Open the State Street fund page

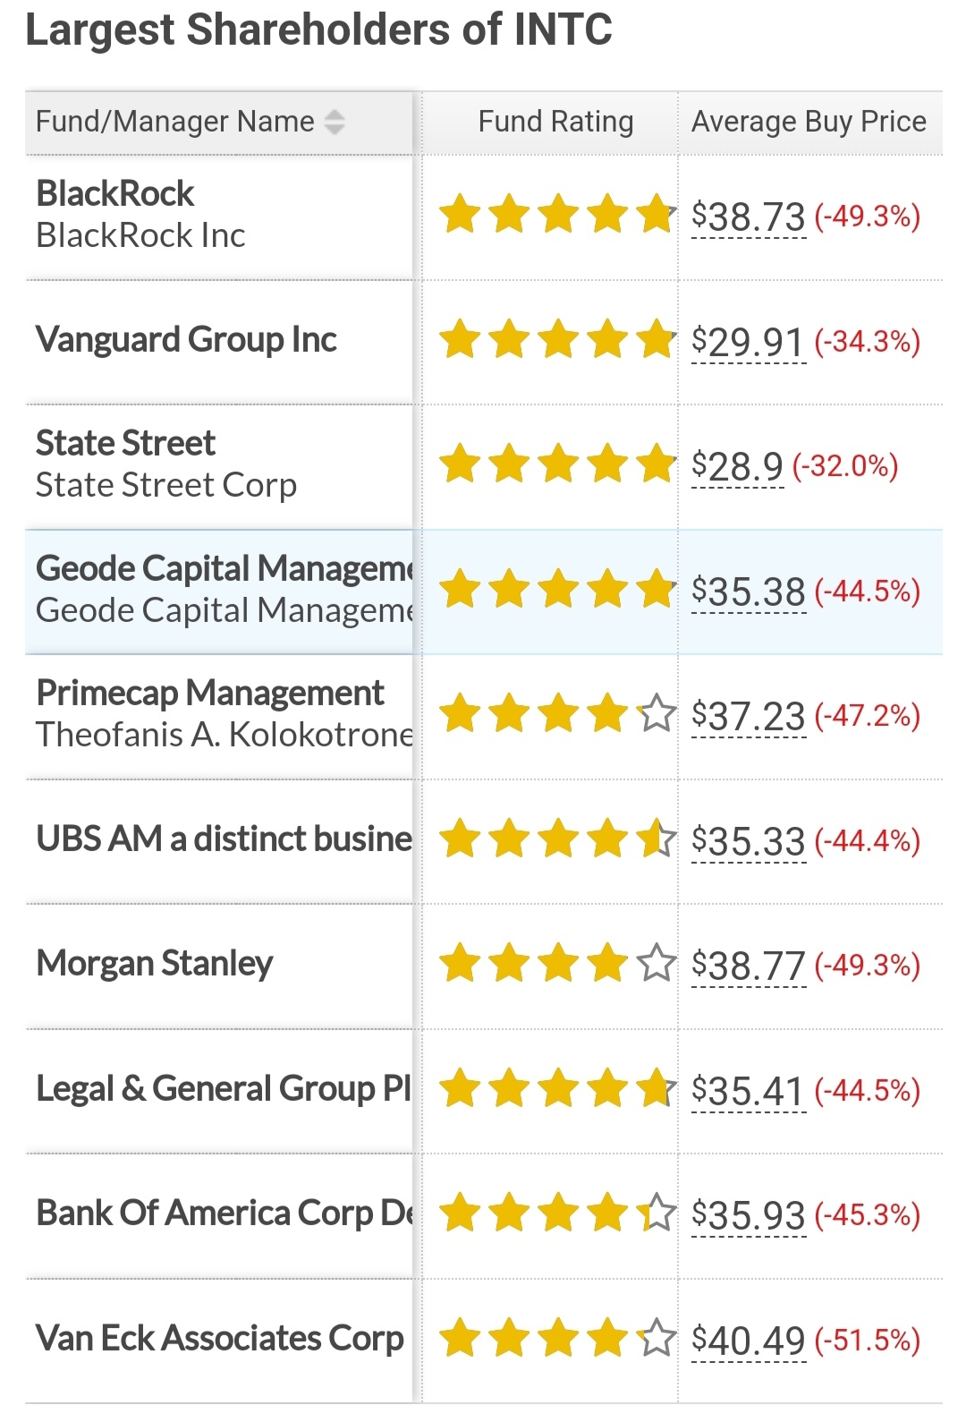point(125,444)
